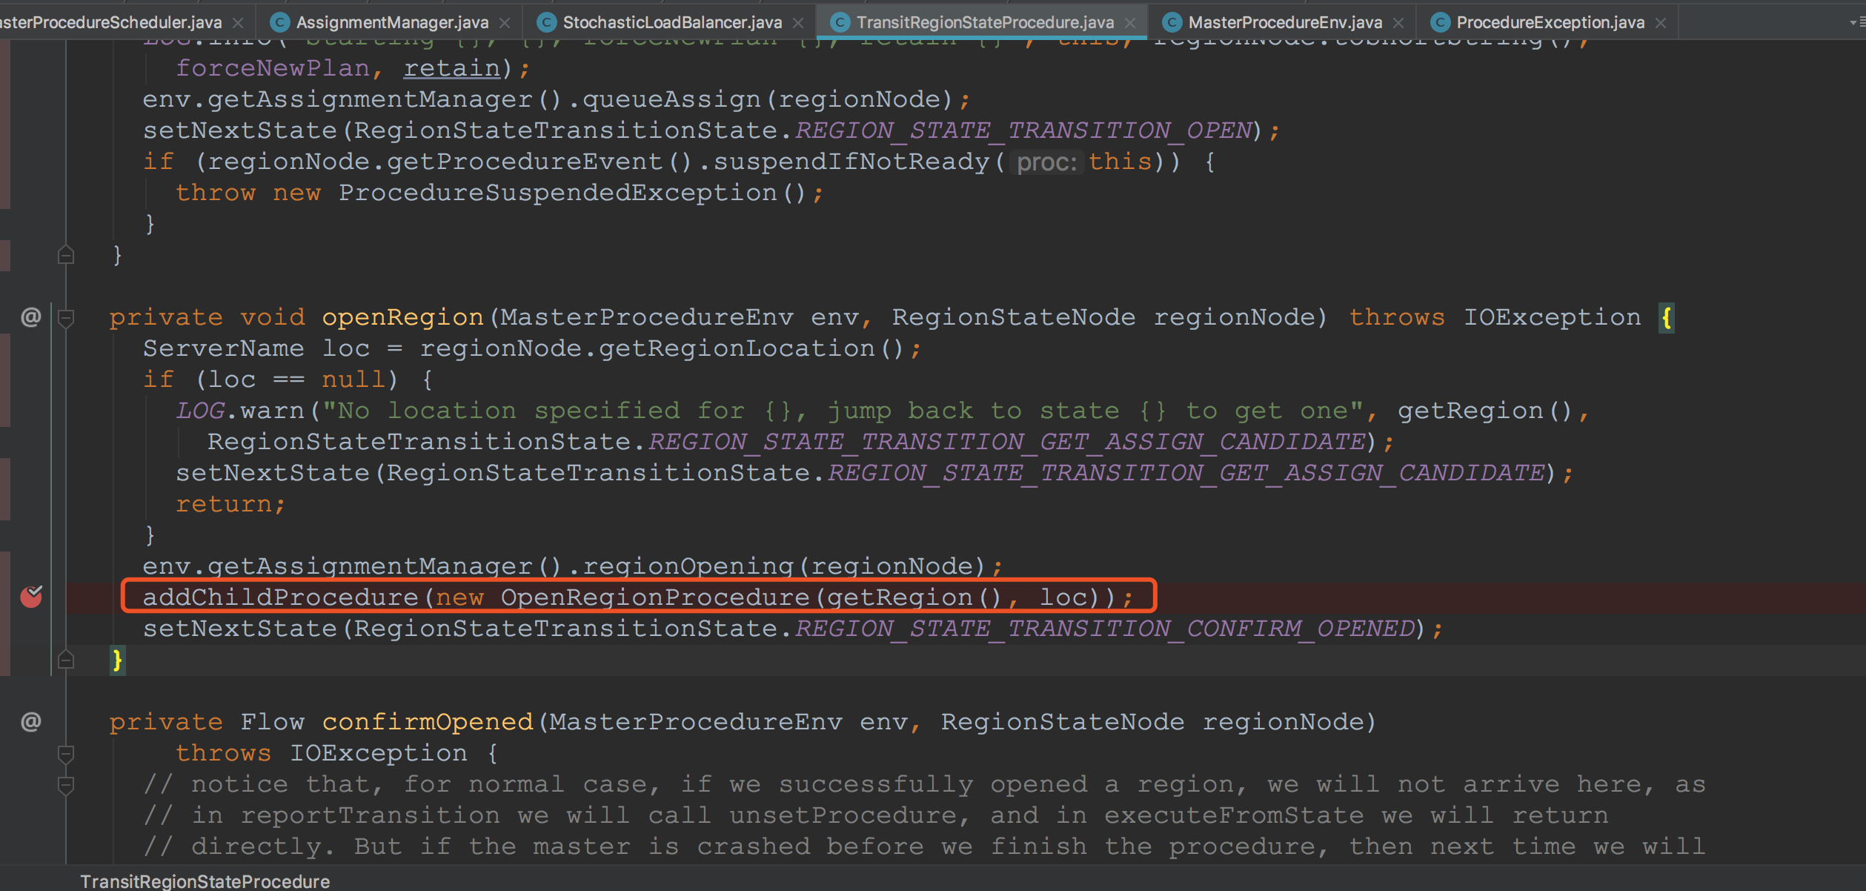
Task: Click the highlighted closing brace of openRegion
Action: (117, 660)
